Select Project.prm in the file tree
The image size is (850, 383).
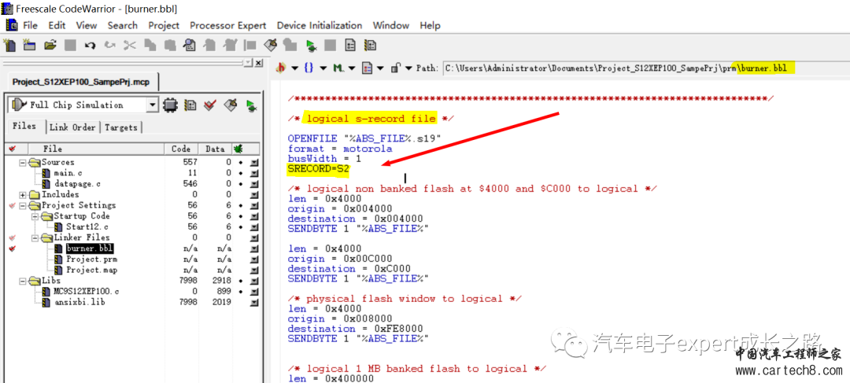coord(91,259)
